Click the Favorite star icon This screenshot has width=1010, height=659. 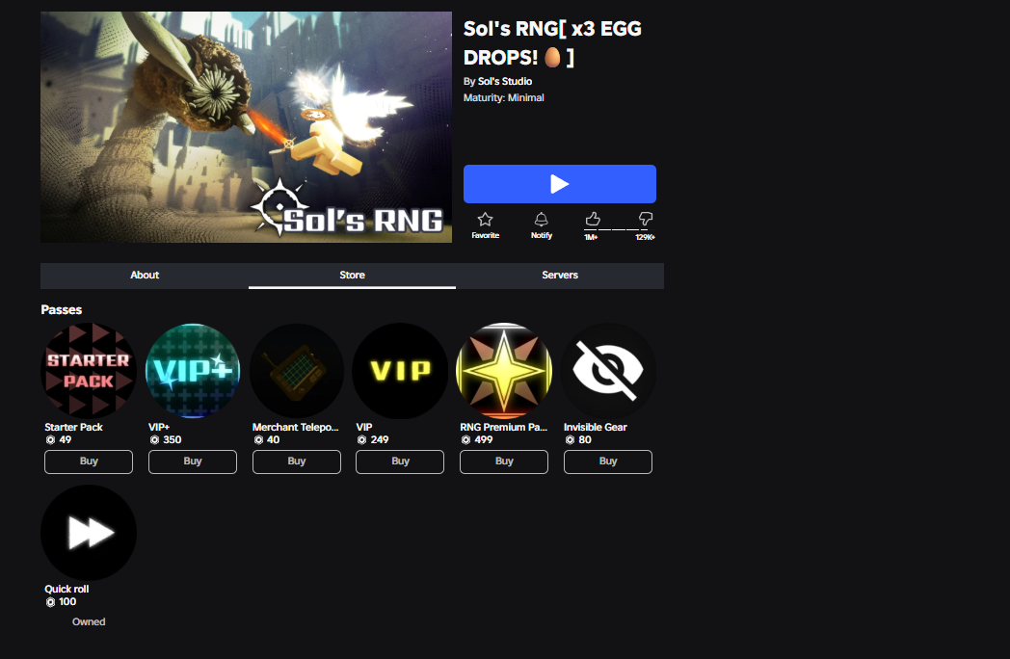pos(485,220)
